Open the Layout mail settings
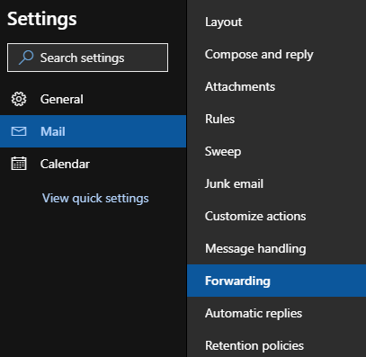 (276, 22)
